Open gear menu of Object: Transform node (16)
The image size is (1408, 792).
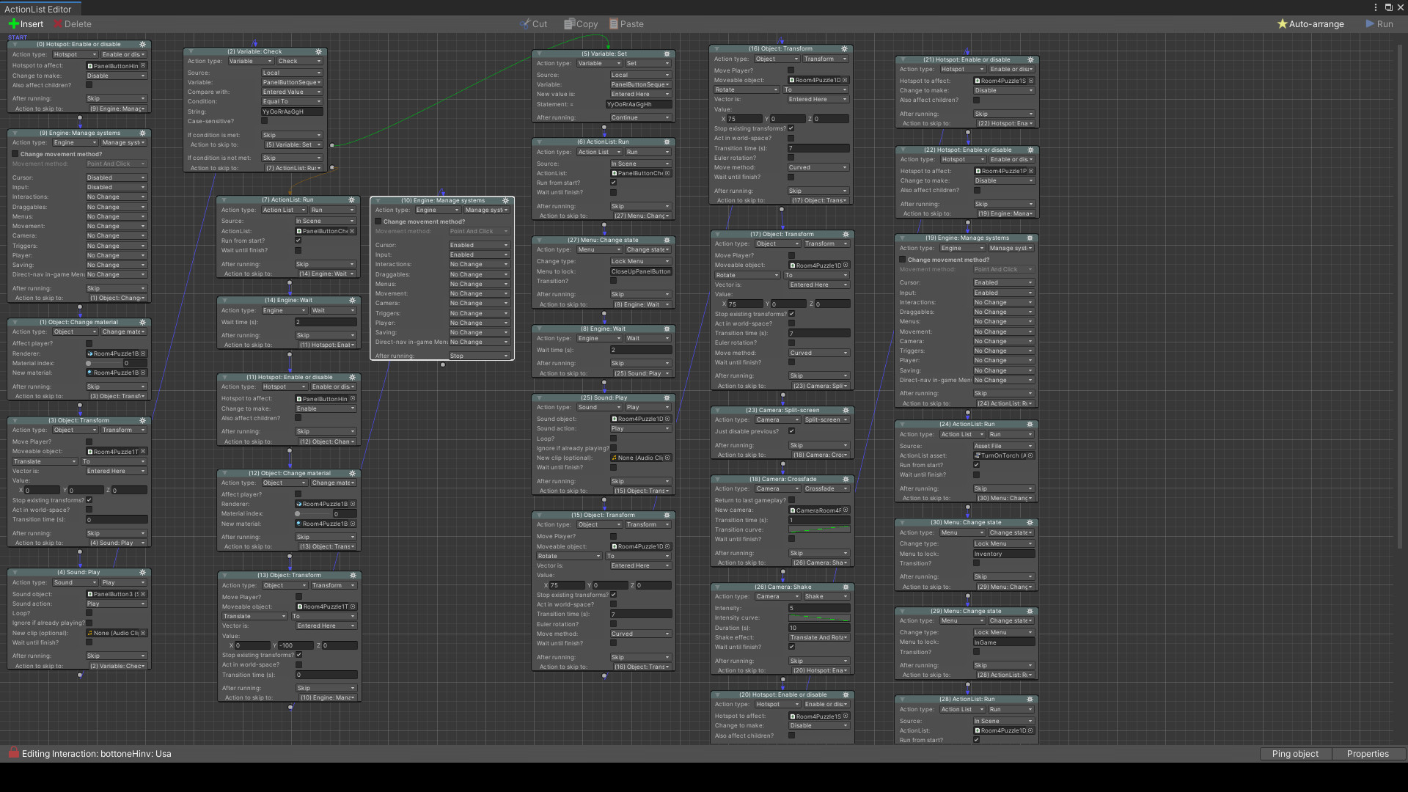click(x=844, y=49)
